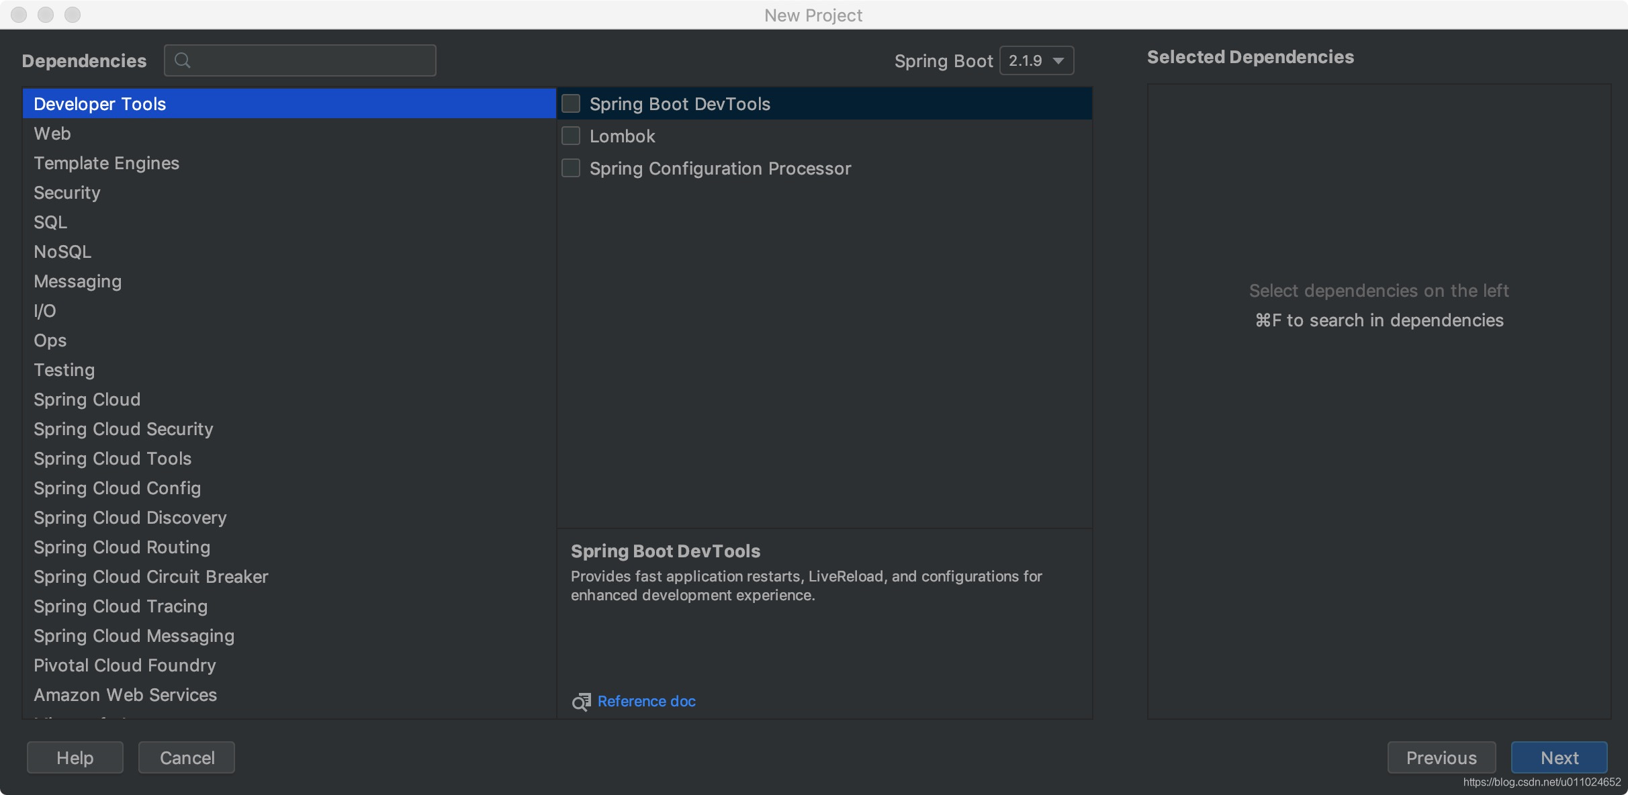Image resolution: width=1628 pixels, height=795 pixels.
Task: Open the Reference doc link
Action: (646, 701)
